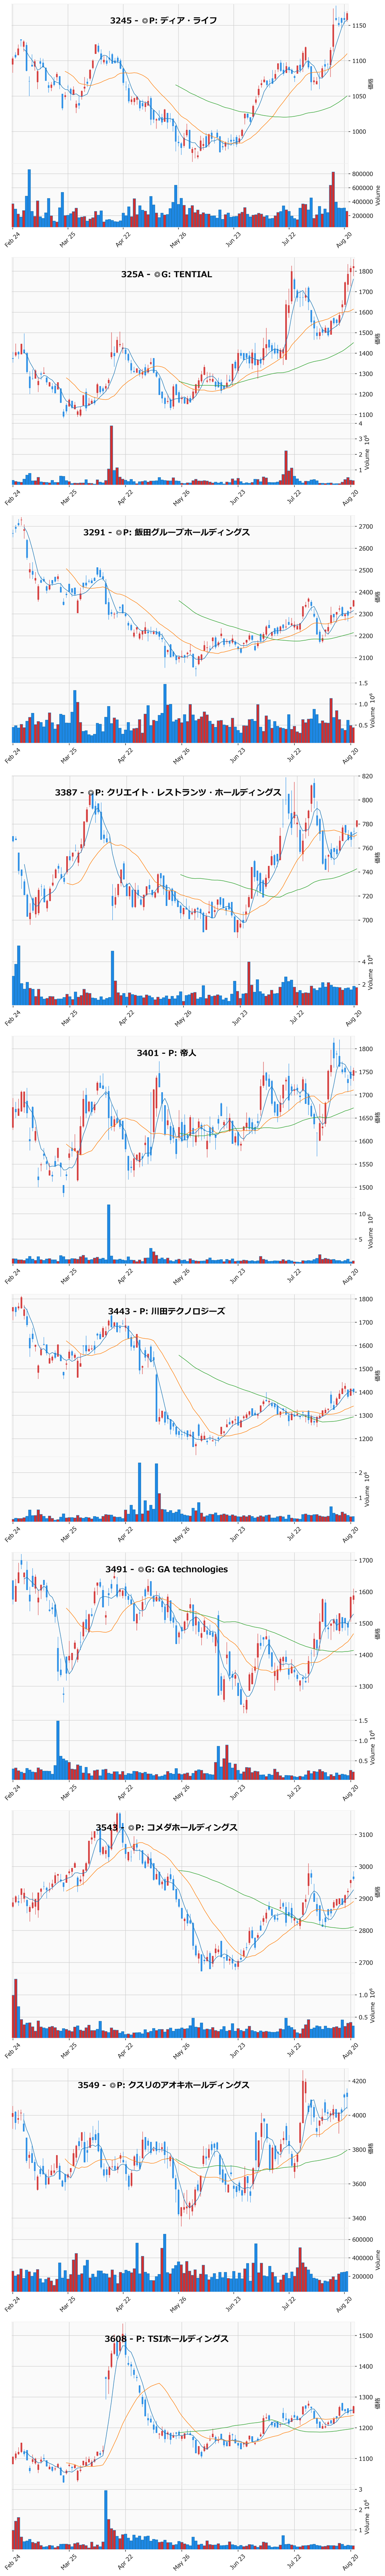Click the chart title '3491 - G: GA technologies'

[167, 1569]
